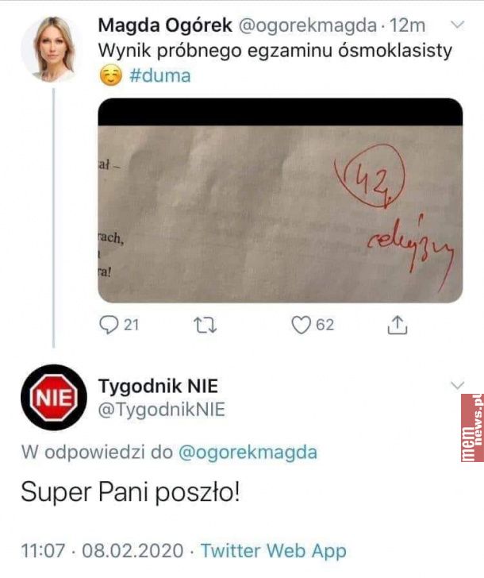
Task: Open the 11:07 · 08.02.2020 reply timestamp
Action: tap(102, 551)
